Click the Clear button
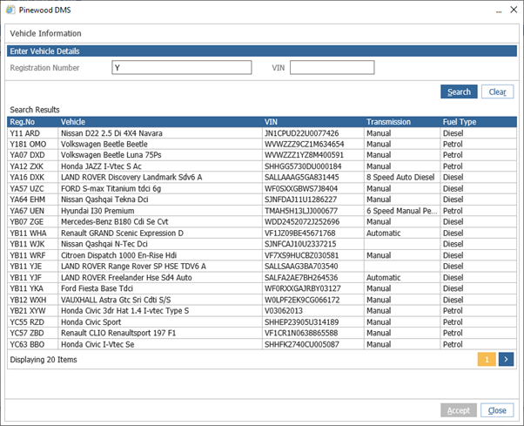Image resolution: width=524 pixels, height=426 pixels. pos(497,91)
